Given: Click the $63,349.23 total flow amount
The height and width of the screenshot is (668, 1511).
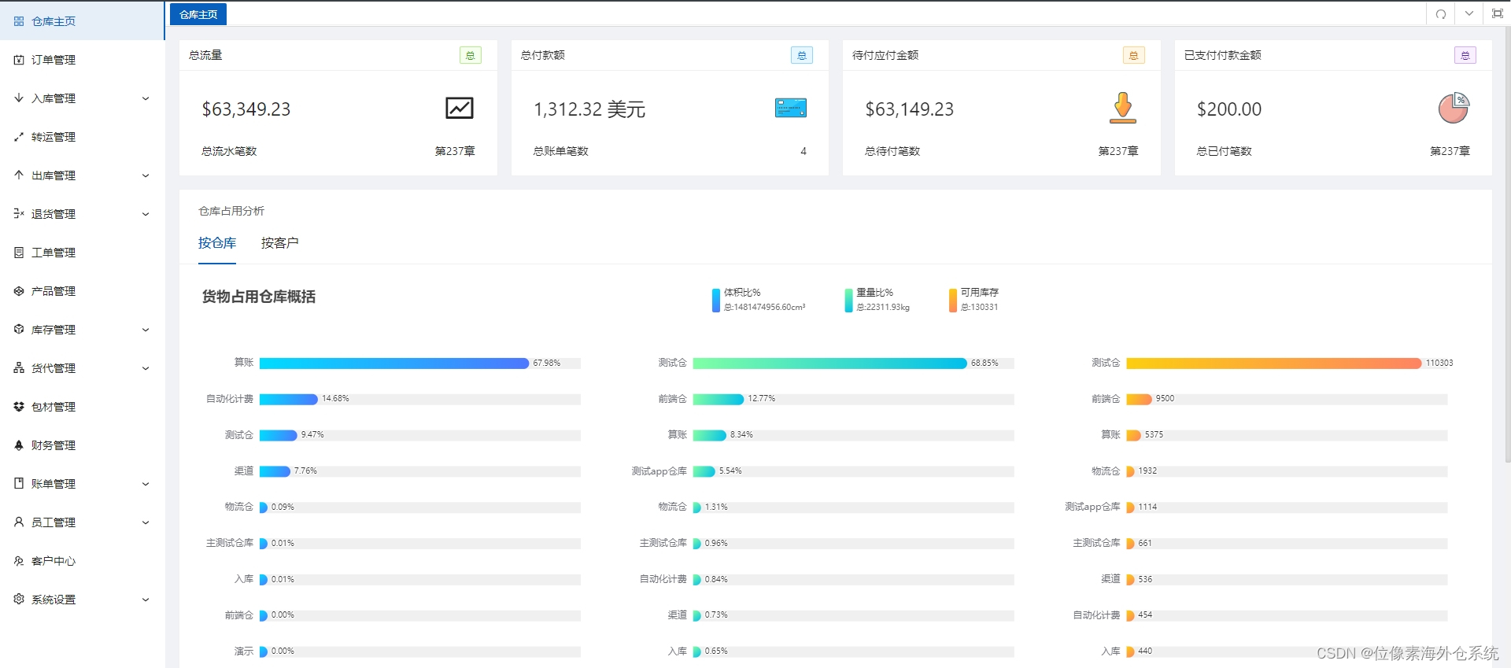Looking at the screenshot, I should (246, 109).
